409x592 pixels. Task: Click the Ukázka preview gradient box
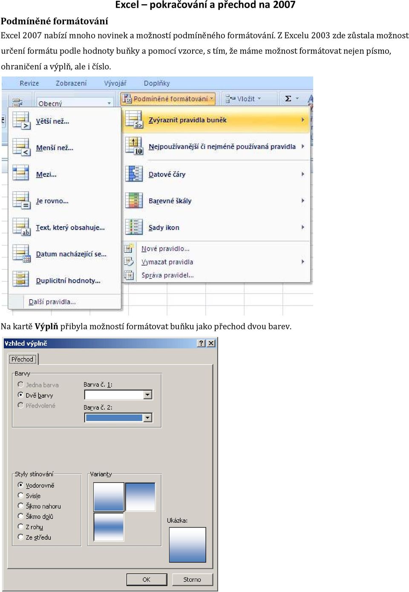187,545
